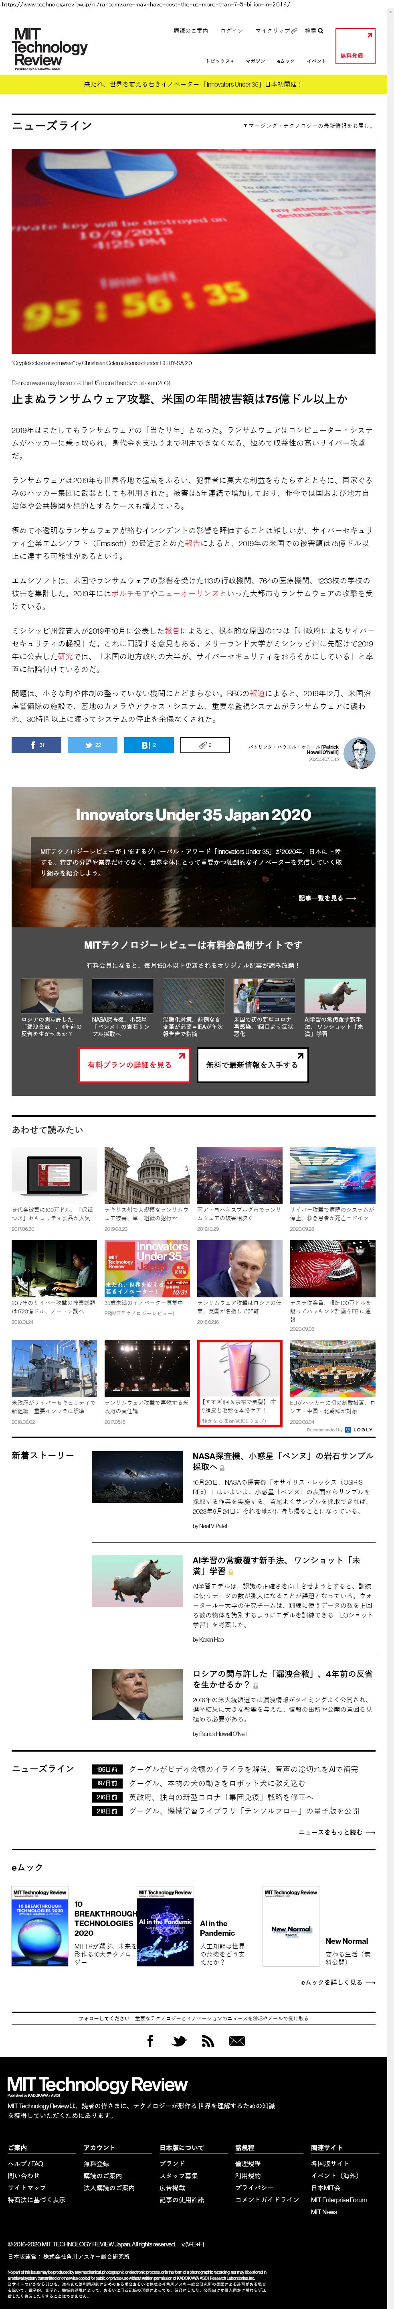394x2309 pixels.
Task: Click the 有料プランの詳細を見る button
Action: (x=133, y=1065)
